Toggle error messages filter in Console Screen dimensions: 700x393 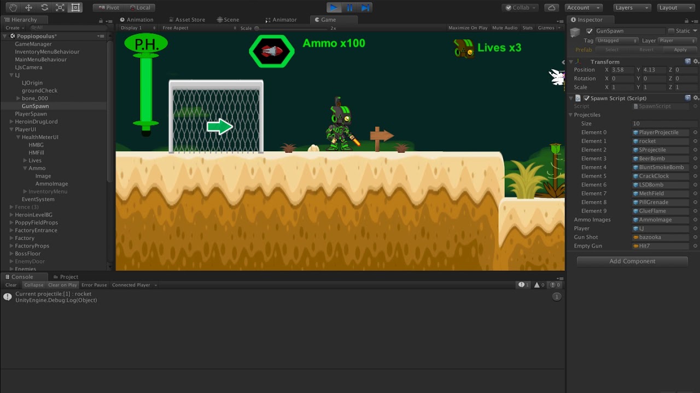(555, 285)
